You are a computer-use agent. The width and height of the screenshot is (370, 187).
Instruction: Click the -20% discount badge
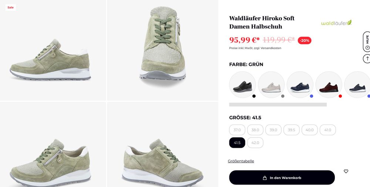[x=305, y=41]
